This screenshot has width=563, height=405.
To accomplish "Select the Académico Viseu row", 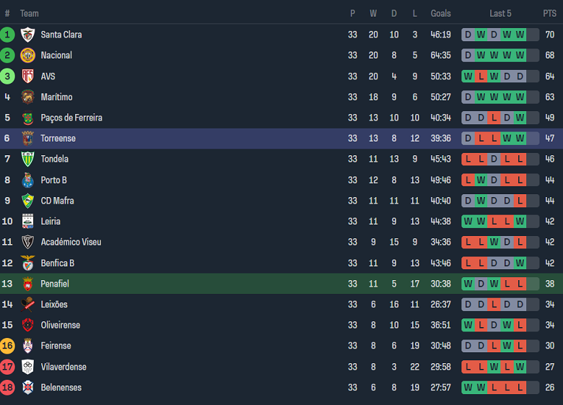I will tap(69, 242).
